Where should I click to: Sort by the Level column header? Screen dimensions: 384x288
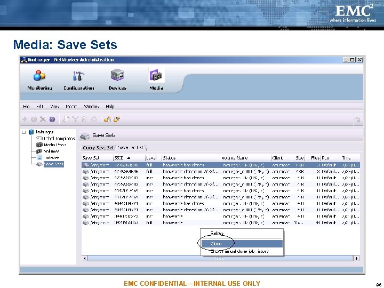pyautogui.click(x=154, y=158)
